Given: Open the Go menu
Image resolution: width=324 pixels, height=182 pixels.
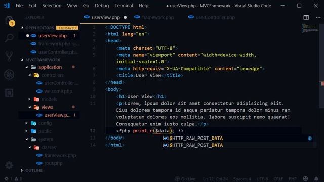Looking at the screenshot, I should click(86, 6).
